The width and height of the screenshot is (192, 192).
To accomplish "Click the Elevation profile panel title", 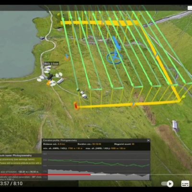I will [x=60, y=140].
